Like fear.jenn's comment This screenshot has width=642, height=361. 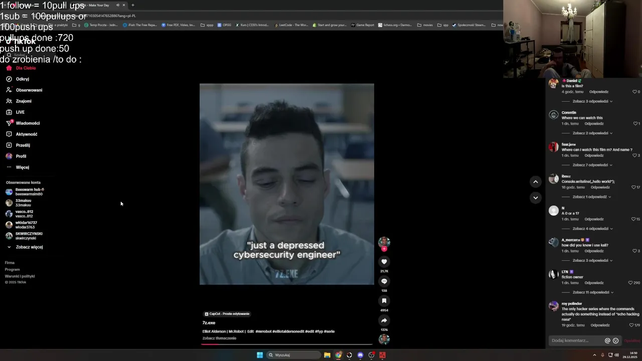point(634,155)
